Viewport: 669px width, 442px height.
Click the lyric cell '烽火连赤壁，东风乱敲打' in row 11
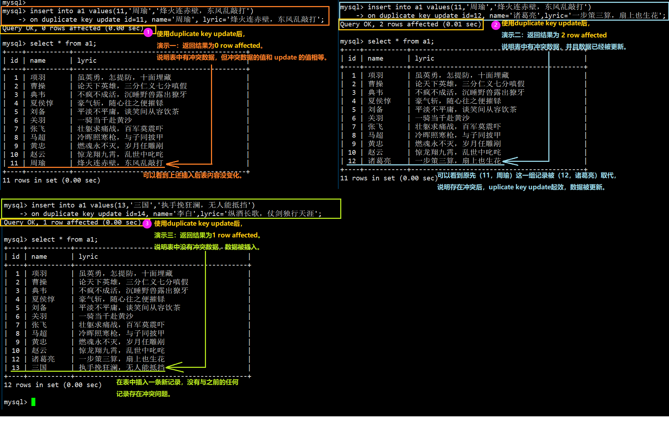(x=121, y=163)
